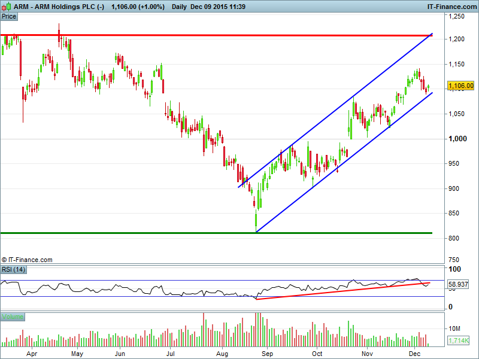Click the © IT-Finance.com watermark
Image resolution: width=479 pixels, height=359 pixels.
click(x=27, y=260)
